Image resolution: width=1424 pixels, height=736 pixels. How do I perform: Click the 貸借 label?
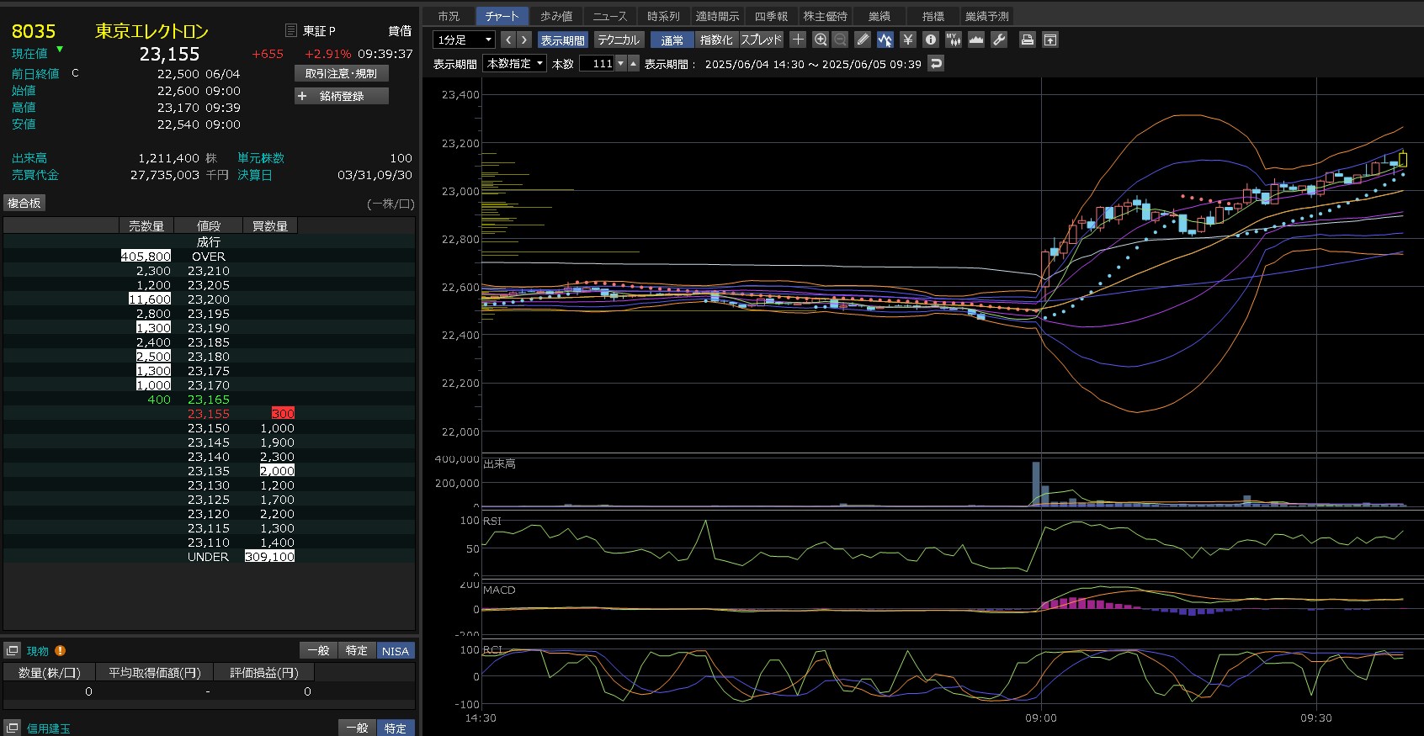[400, 31]
